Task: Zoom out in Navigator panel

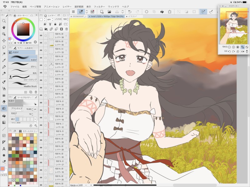Action: tap(229, 47)
